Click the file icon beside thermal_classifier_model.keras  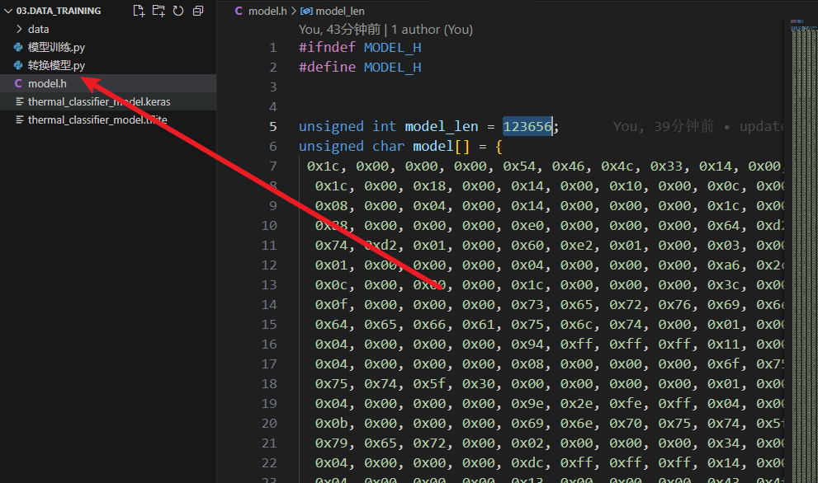[x=19, y=101]
